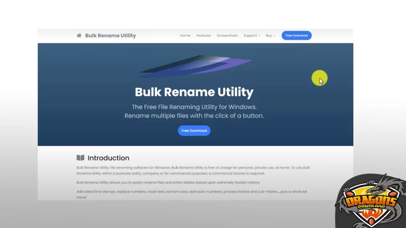This screenshot has height=228, width=406.
Task: Click the tagline about renaming multiple files
Action: (194, 116)
